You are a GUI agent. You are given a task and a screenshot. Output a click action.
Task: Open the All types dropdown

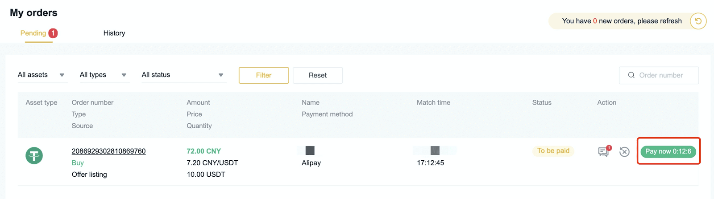coord(103,75)
